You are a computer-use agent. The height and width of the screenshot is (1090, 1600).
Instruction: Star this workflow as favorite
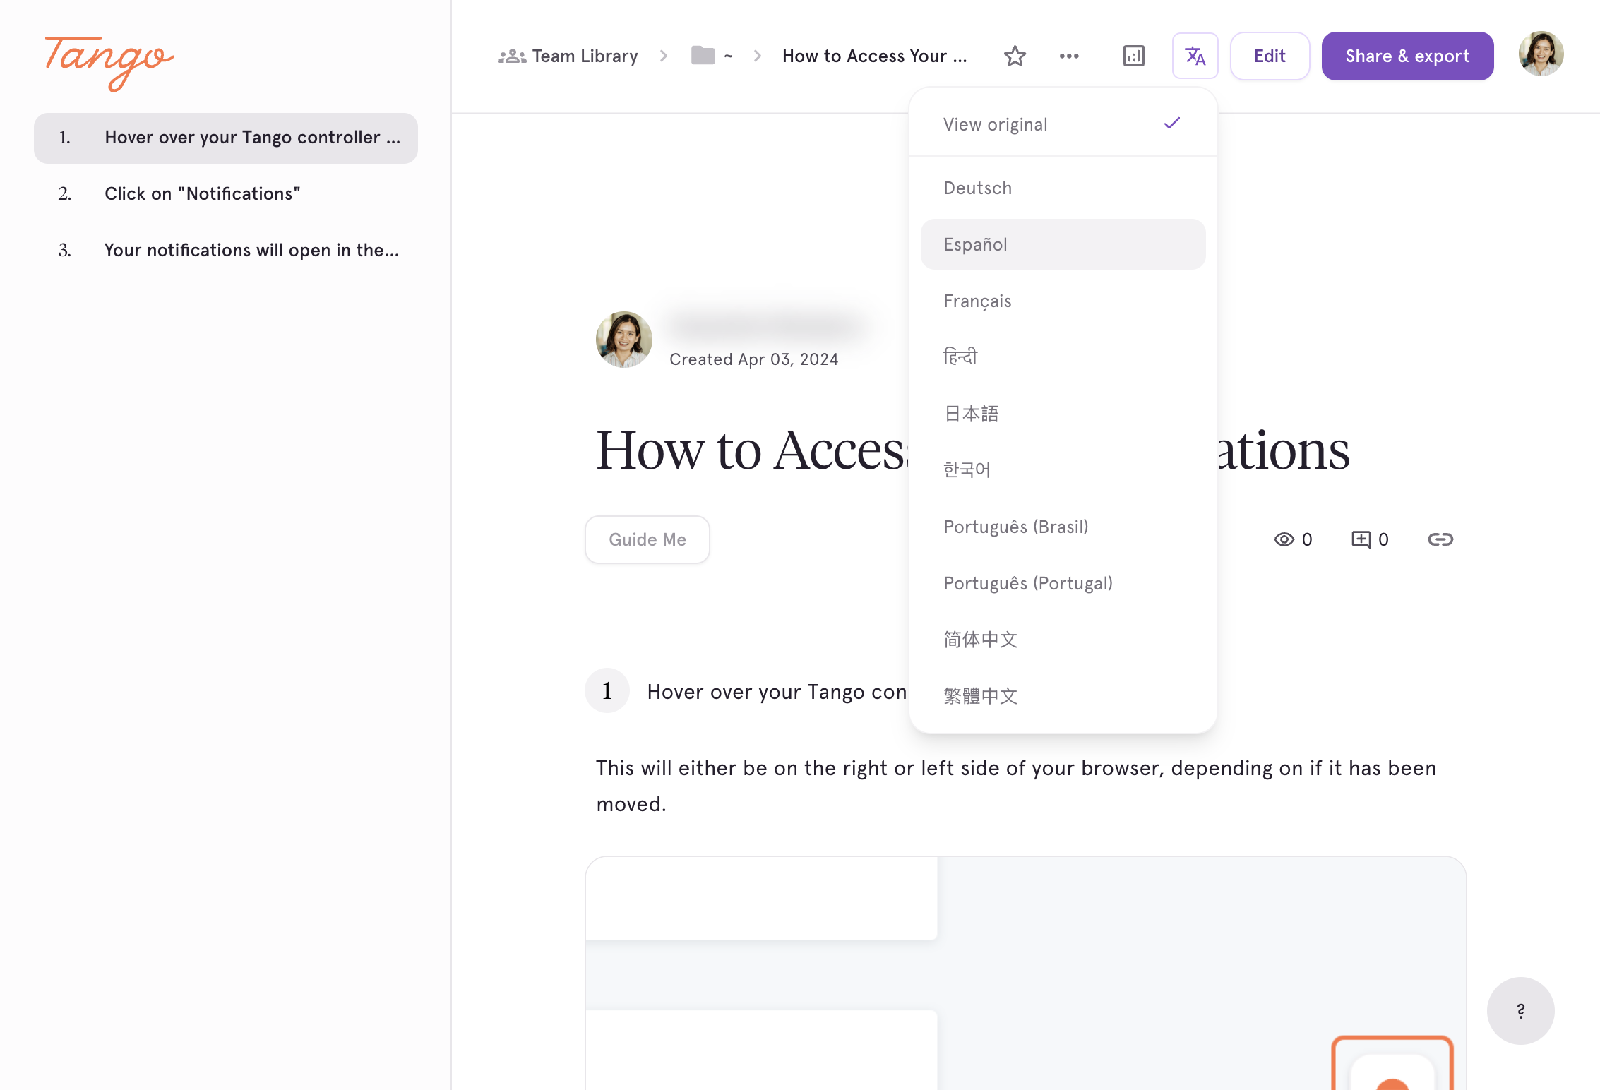click(x=1015, y=56)
